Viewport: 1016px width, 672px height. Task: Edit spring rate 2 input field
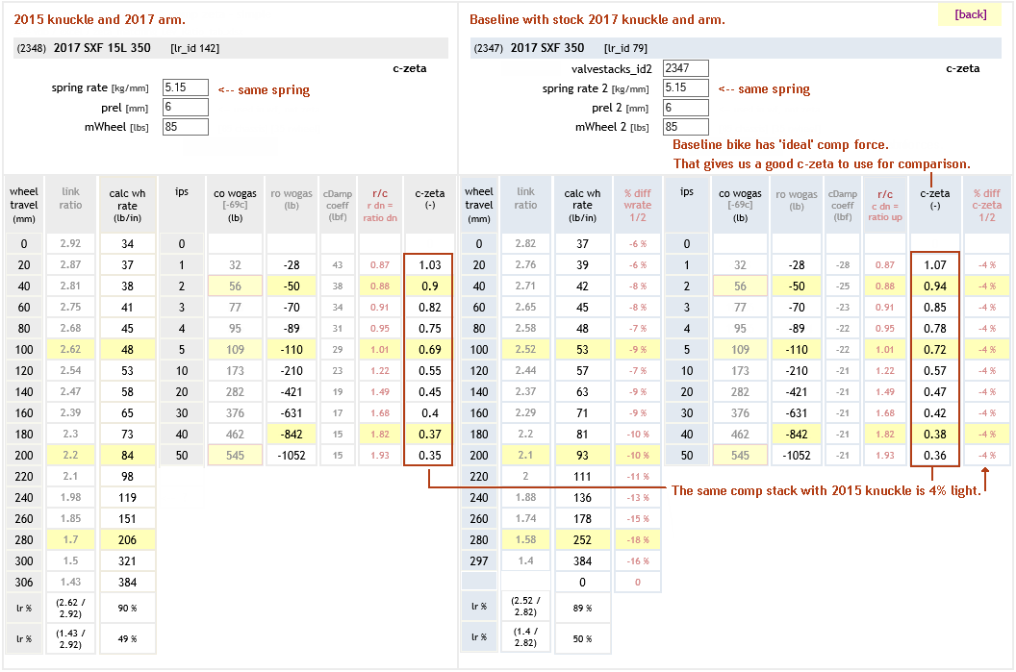click(686, 88)
